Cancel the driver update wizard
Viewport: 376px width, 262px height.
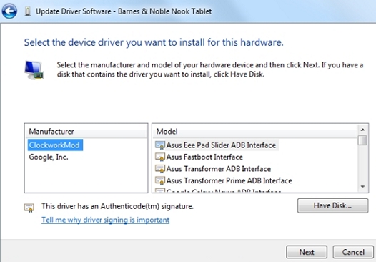pyautogui.click(x=353, y=252)
